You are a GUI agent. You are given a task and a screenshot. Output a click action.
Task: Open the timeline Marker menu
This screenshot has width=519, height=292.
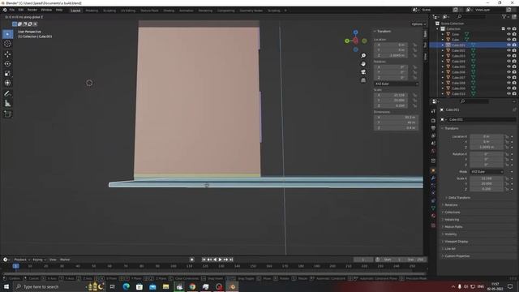click(65, 260)
